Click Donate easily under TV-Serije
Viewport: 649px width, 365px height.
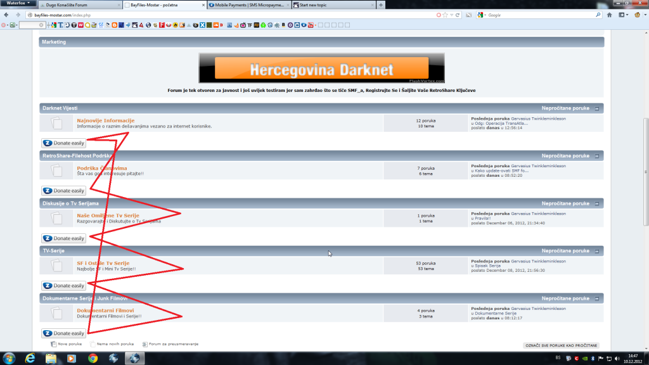pos(64,286)
